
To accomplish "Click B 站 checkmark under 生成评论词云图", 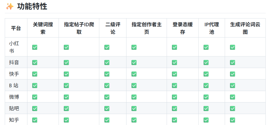I will (x=232, y=85).
